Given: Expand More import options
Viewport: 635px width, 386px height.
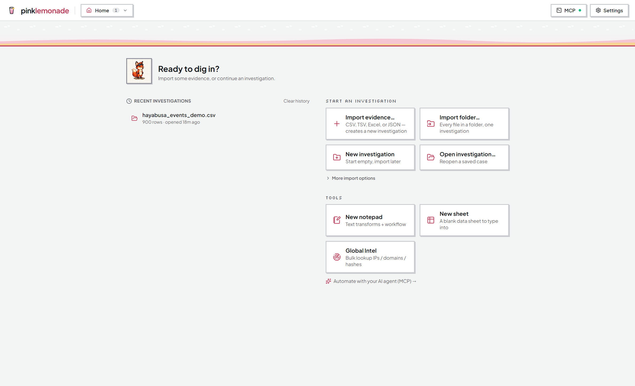Looking at the screenshot, I should [351, 178].
